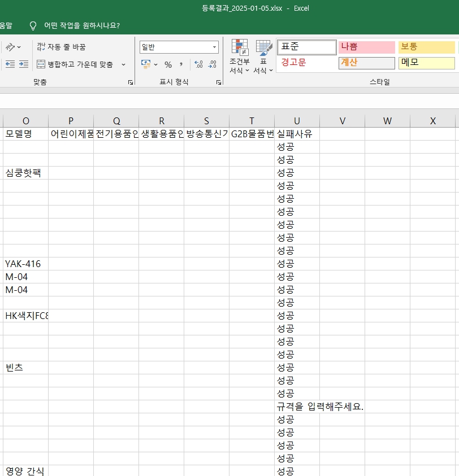The height and width of the screenshot is (476, 459).
Task: Open the Tell Me lightbulb search box
Action: point(33,25)
